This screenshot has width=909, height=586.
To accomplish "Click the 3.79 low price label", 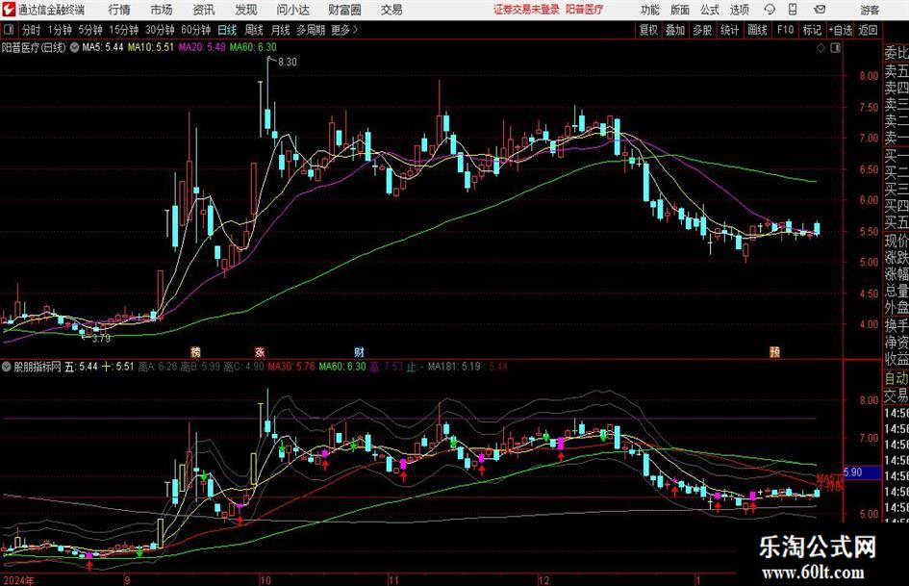I will coord(101,338).
